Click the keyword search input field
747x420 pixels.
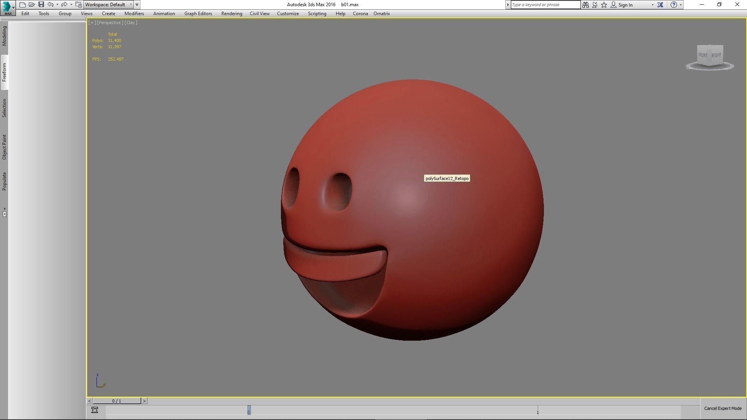click(545, 5)
